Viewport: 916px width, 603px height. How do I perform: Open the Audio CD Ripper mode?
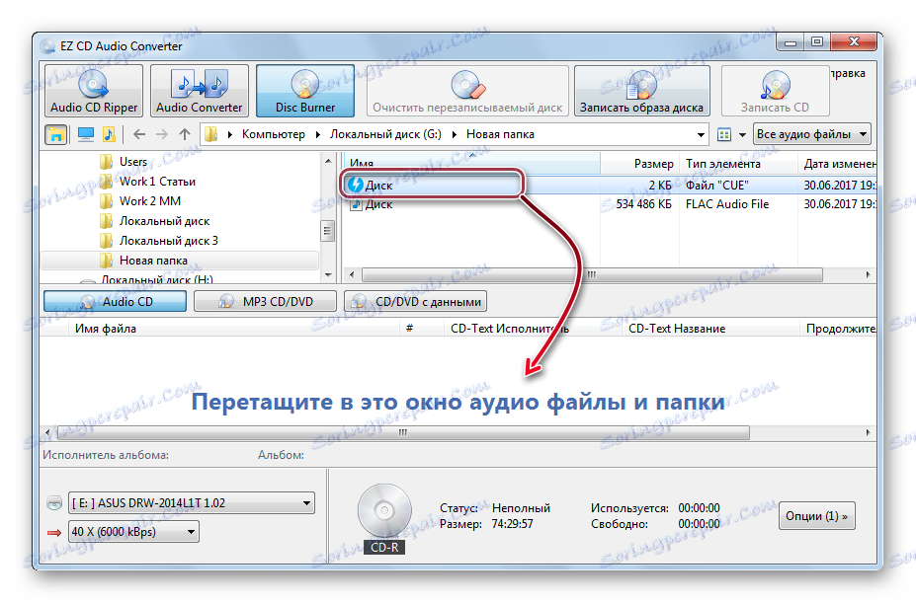[x=94, y=91]
